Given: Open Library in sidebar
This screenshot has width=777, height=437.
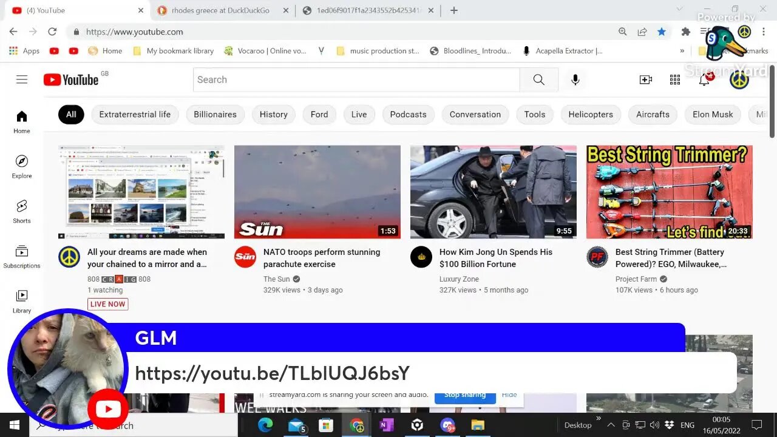Looking at the screenshot, I should pos(22,301).
